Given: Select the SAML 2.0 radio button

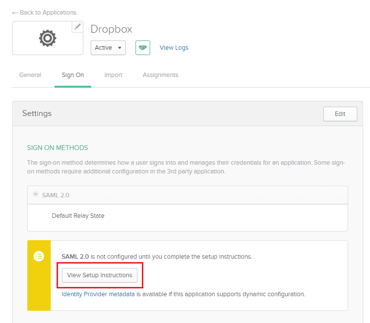Looking at the screenshot, I should [x=36, y=194].
